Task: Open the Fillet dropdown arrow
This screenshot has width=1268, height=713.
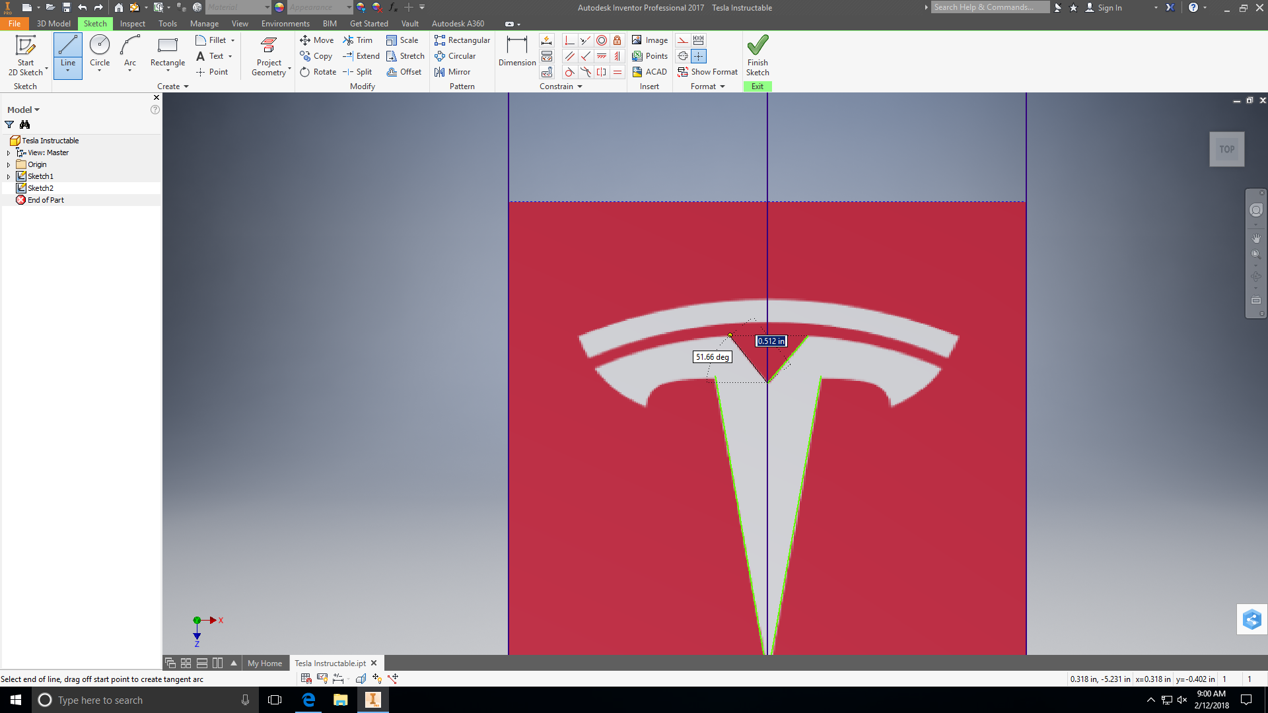Action: tap(233, 40)
